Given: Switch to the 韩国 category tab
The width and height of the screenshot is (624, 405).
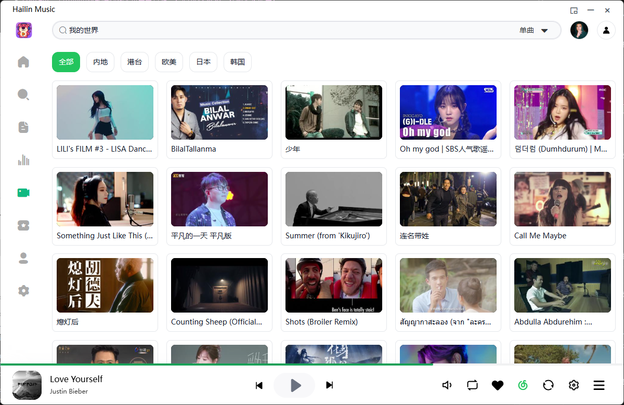Looking at the screenshot, I should [238, 62].
